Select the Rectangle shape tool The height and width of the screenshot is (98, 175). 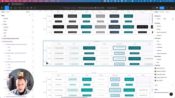(x=15, y=8)
